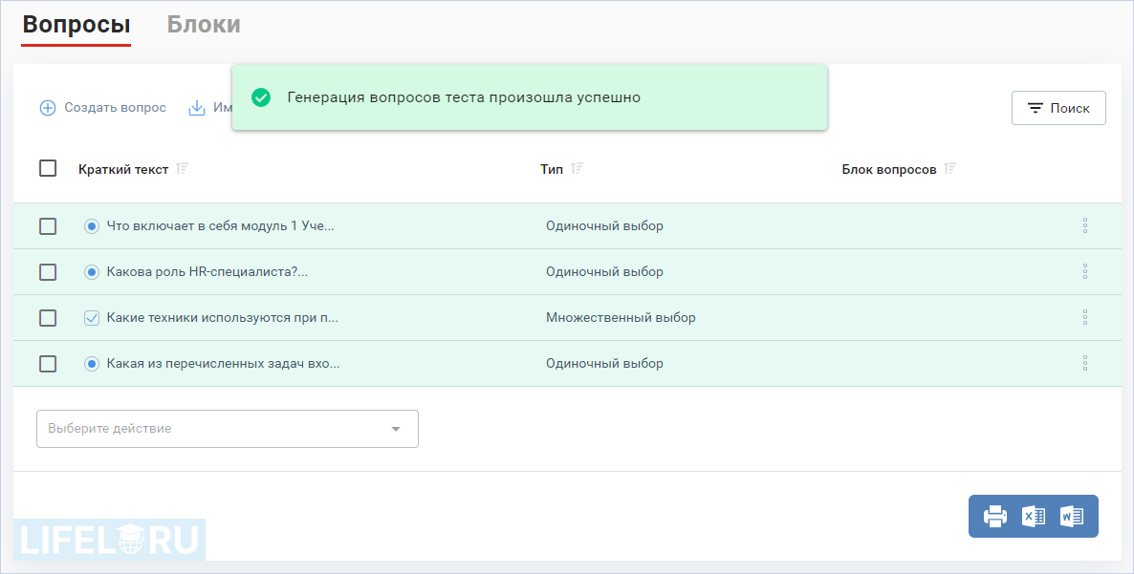Viewport: 1134px width, 574px height.
Task: Check the box for Какова роль HR-специалиста
Action: pyautogui.click(x=48, y=272)
